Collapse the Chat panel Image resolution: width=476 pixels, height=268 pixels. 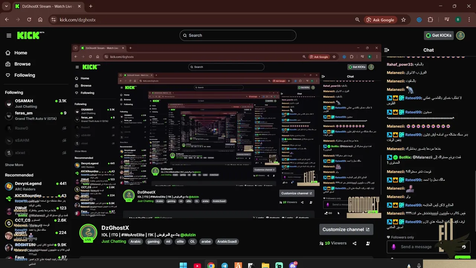pyautogui.click(x=387, y=50)
